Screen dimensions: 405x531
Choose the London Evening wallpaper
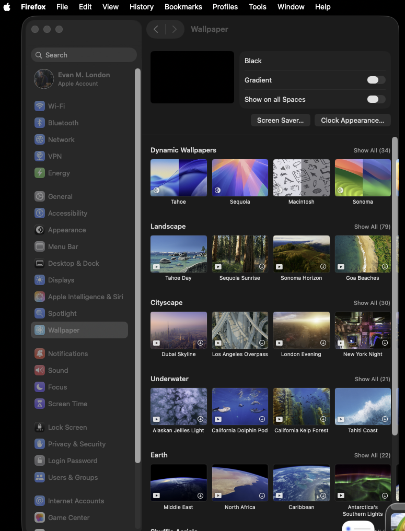(302, 330)
